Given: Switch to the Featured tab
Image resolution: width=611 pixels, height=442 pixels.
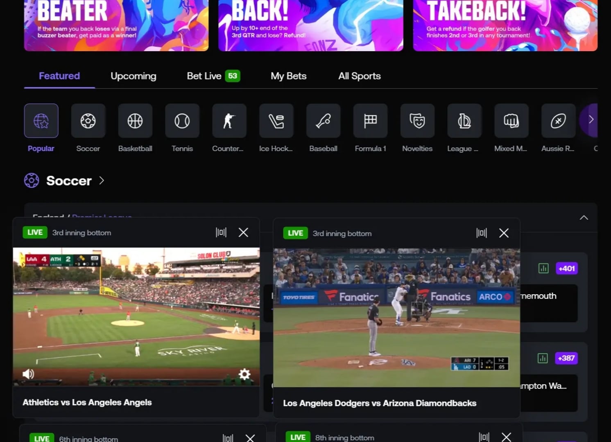Looking at the screenshot, I should point(59,76).
